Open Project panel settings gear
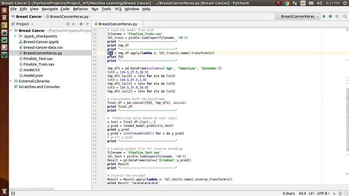This screenshot has width=349, height=196. coord(81,24)
